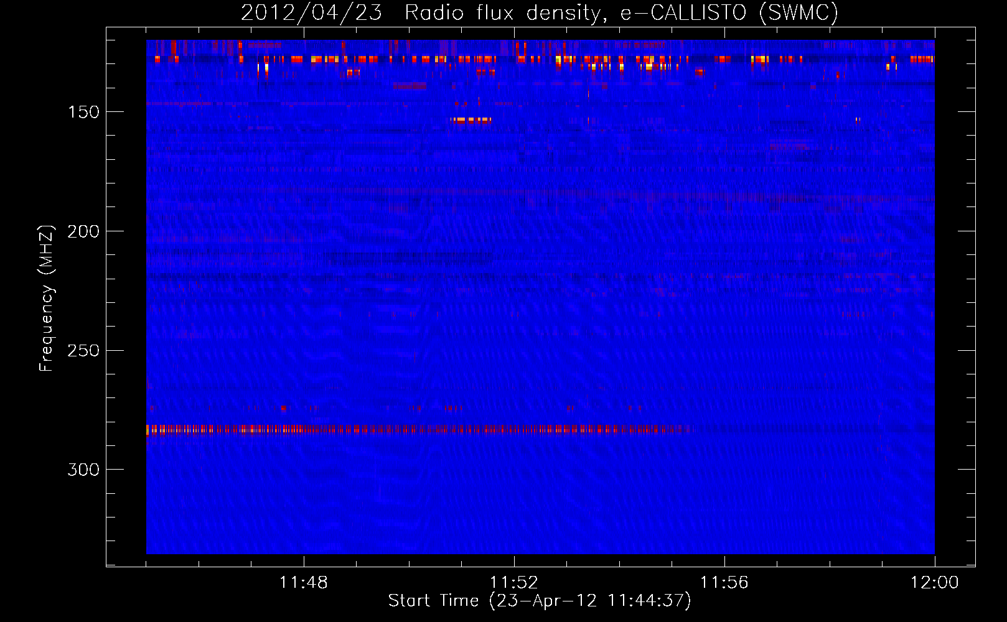Click the 12:00 time tick label
Viewport: 1007px width, 622px height.
(935, 582)
